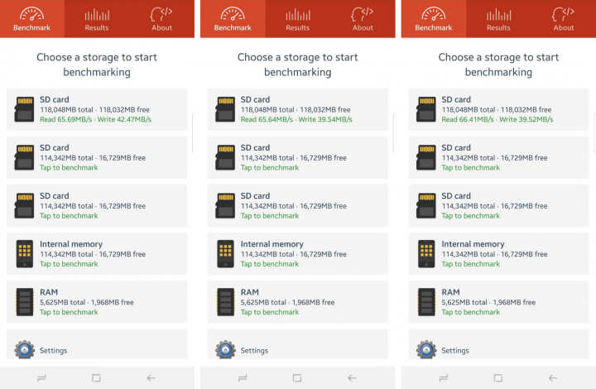
Task: Tap second SD card row, middle screen
Action: click(298, 157)
